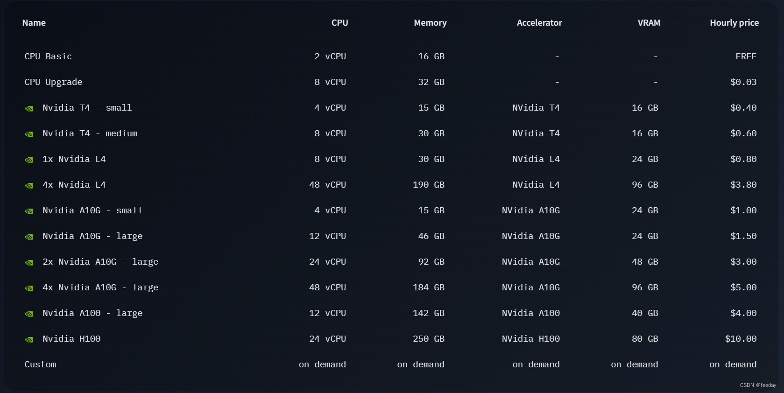This screenshot has width=784, height=393.
Task: Click the Nvidia logo beside 4x Nvidia A10G - large
Action: [x=29, y=288]
